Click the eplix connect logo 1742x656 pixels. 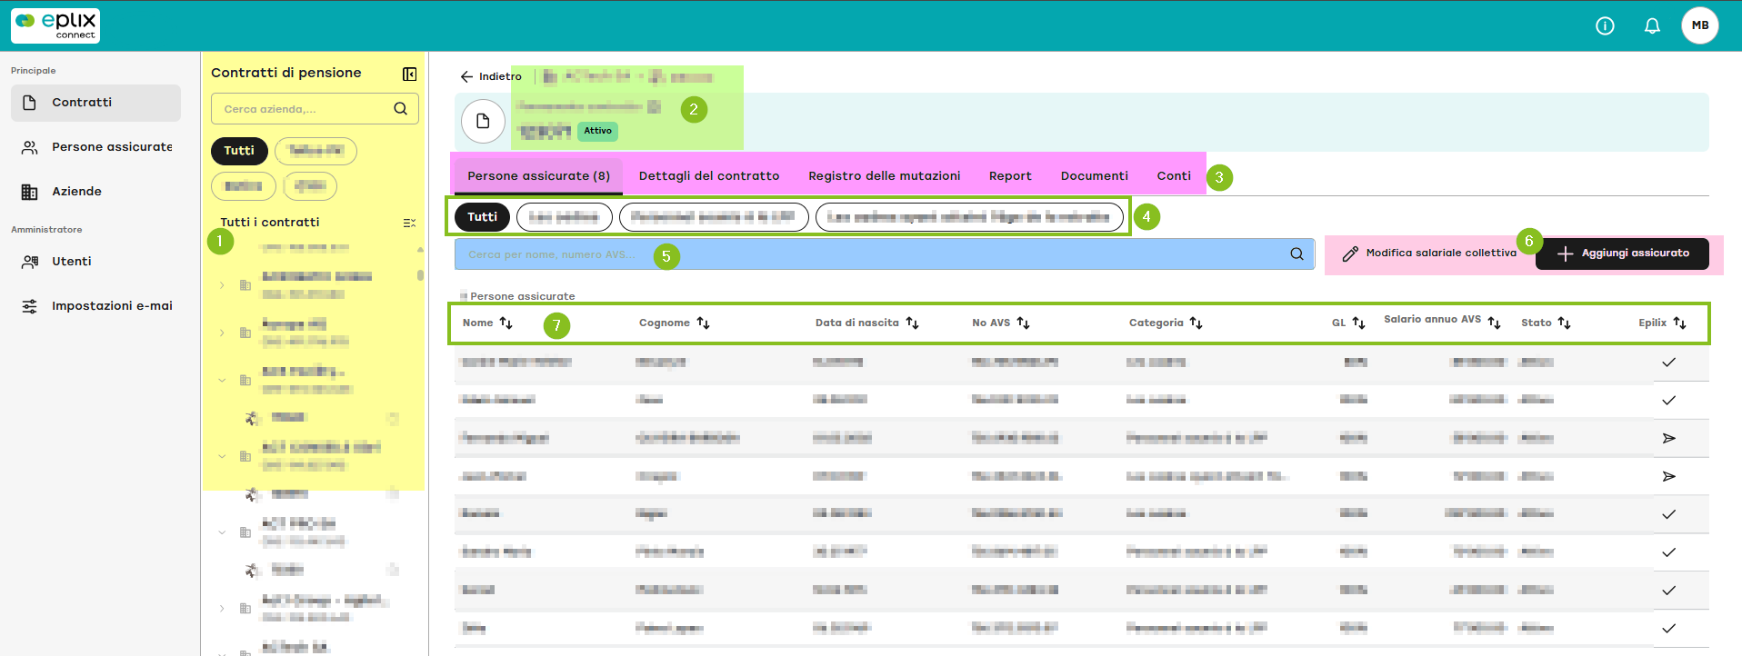point(55,25)
